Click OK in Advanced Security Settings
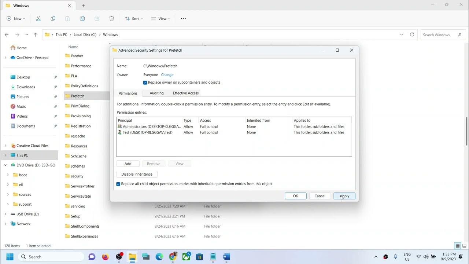 tap(295, 196)
